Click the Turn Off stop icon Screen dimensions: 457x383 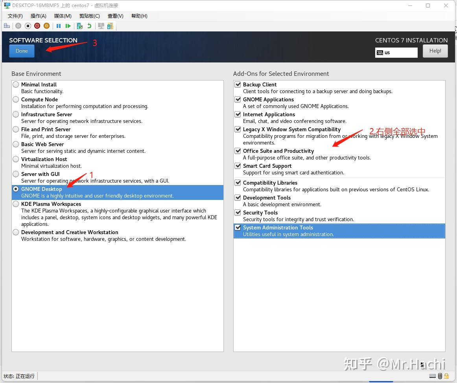coord(28,26)
